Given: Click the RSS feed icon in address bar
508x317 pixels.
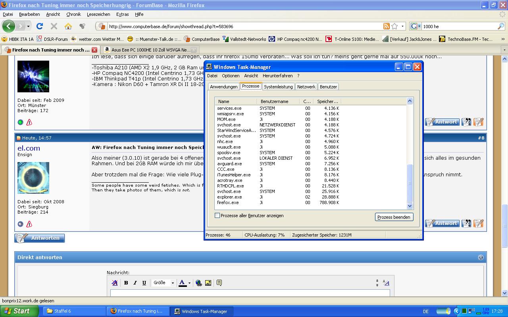Looking at the screenshot, I should point(386,26).
